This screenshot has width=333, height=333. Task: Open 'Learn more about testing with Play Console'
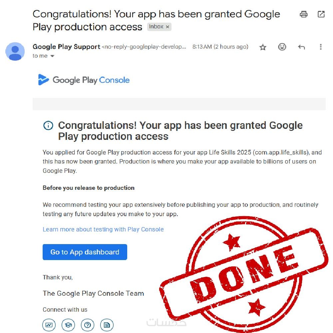point(103,229)
